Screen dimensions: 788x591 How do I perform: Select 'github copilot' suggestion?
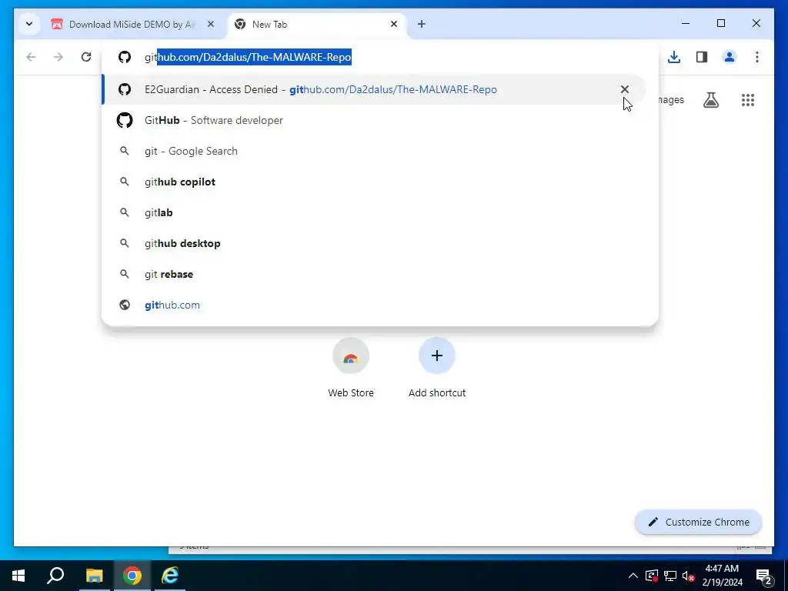tap(375, 182)
